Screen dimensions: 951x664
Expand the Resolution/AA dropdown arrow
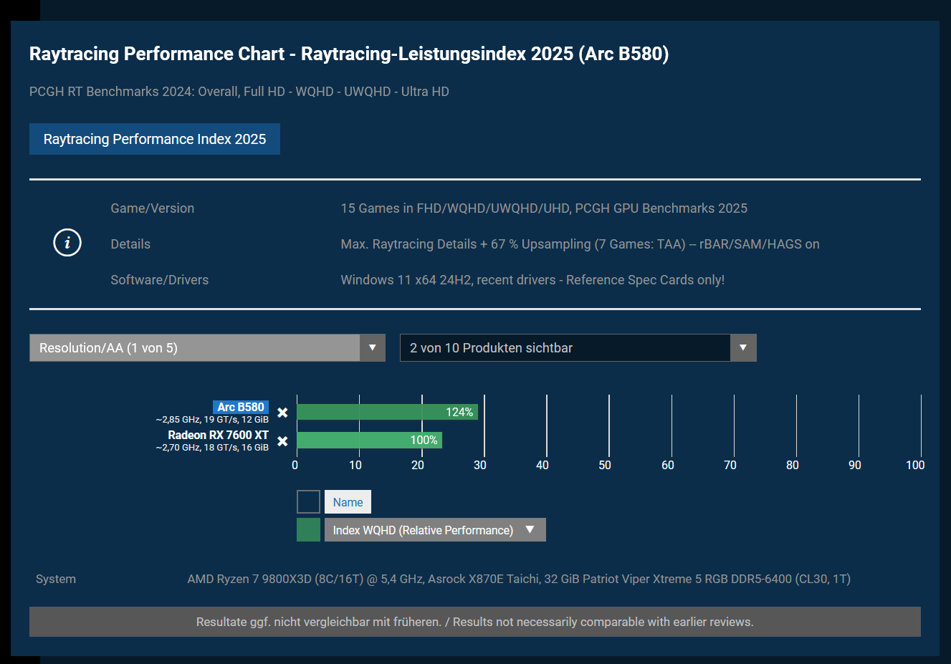(x=372, y=348)
